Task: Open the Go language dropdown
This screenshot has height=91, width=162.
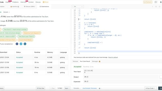Action: point(78,7)
